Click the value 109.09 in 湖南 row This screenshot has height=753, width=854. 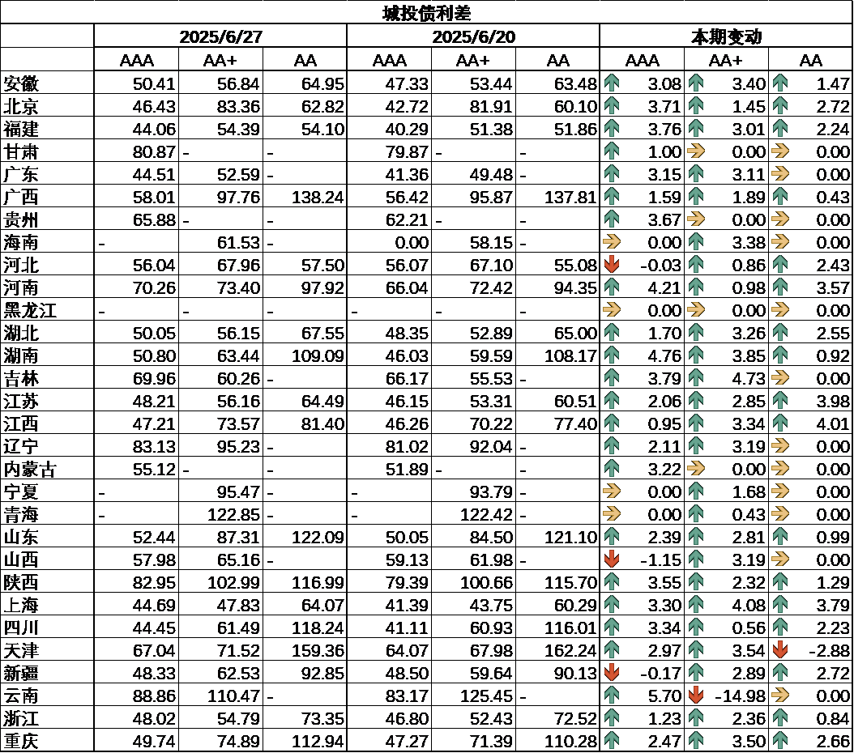coord(318,355)
